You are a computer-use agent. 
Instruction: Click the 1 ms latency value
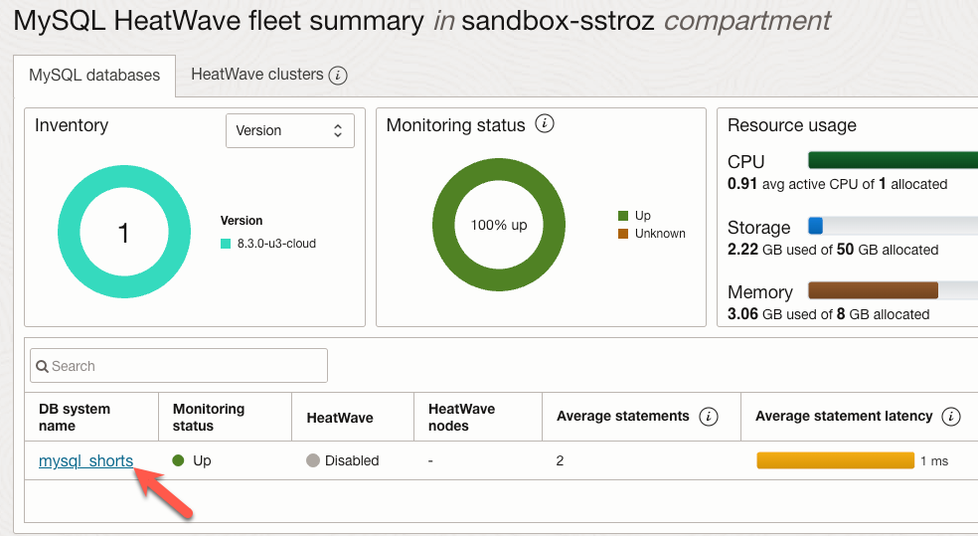[934, 461]
